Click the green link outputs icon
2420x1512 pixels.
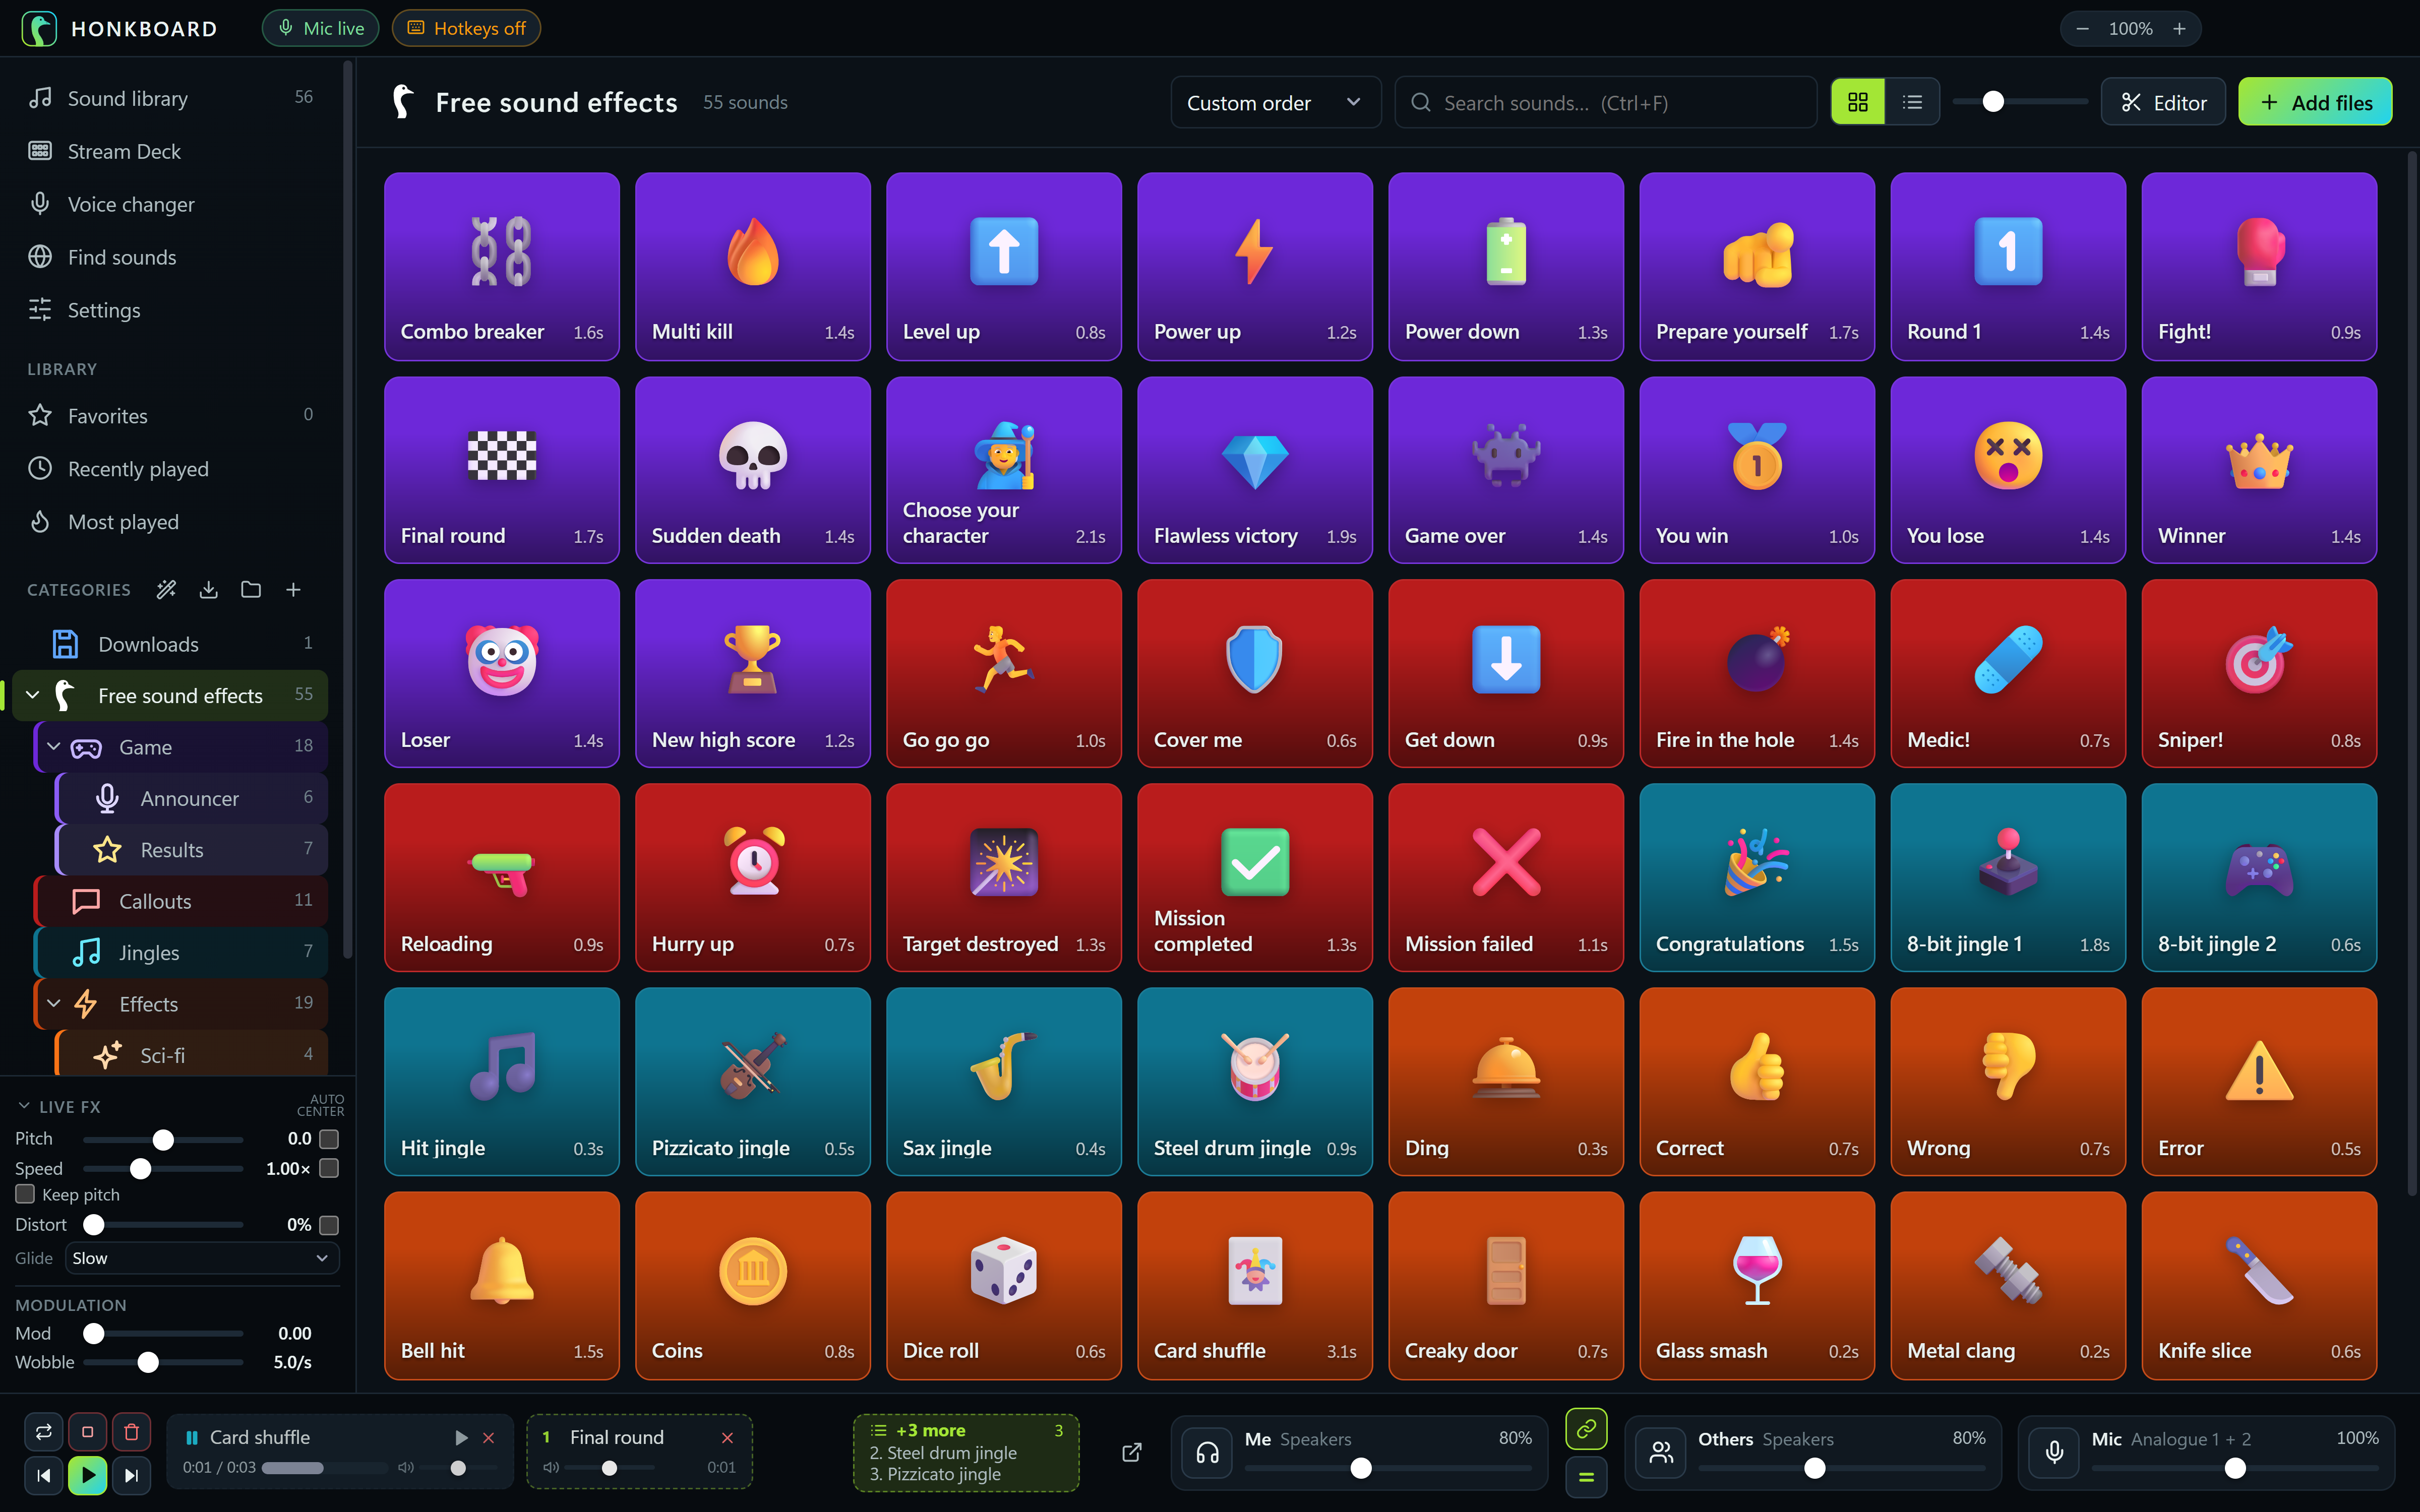point(1586,1430)
